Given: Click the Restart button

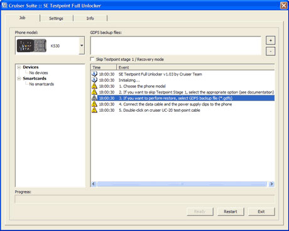Looking at the screenshot, I should 231,212.
